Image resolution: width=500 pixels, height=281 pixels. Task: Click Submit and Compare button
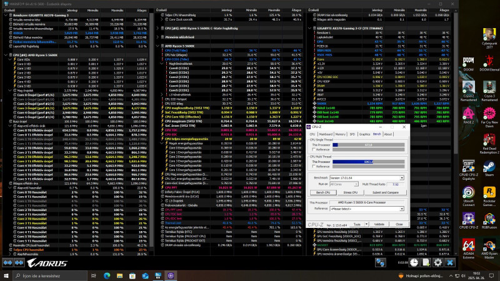(x=385, y=192)
